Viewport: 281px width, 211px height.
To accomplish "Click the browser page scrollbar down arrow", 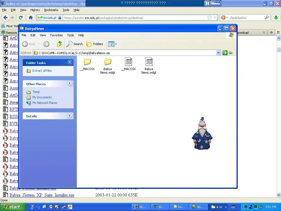I will [x=279, y=195].
